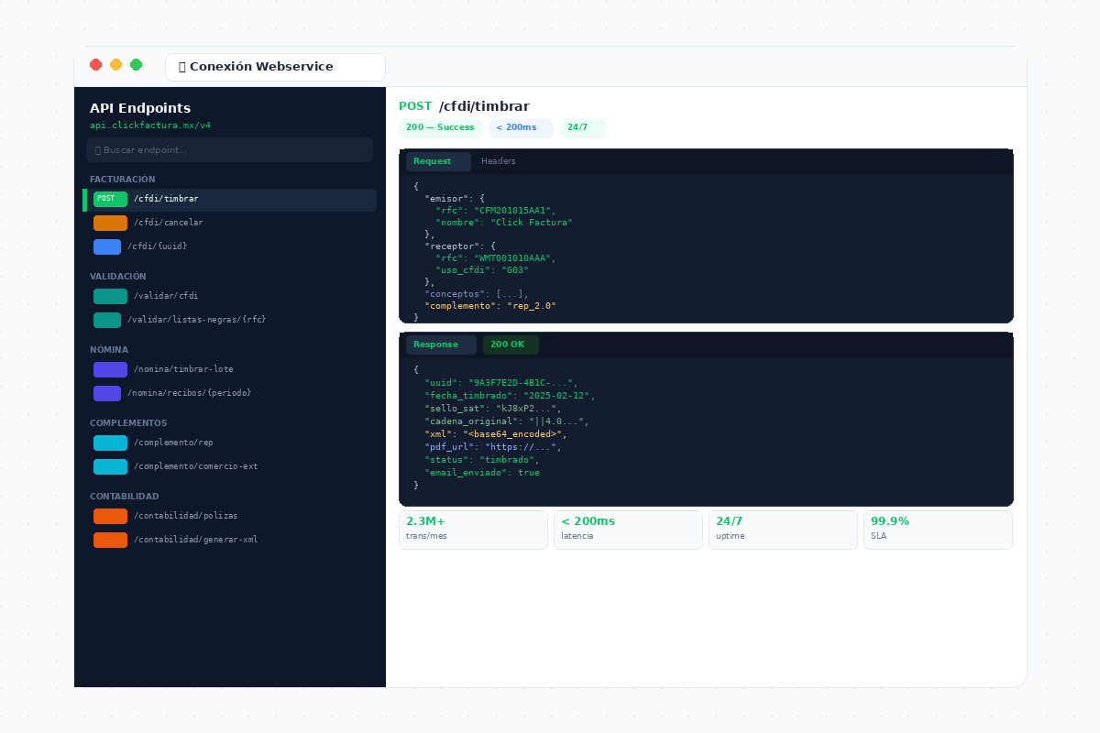Click the 24/7 availability pill under the title
The image size is (1100, 733).
583,127
